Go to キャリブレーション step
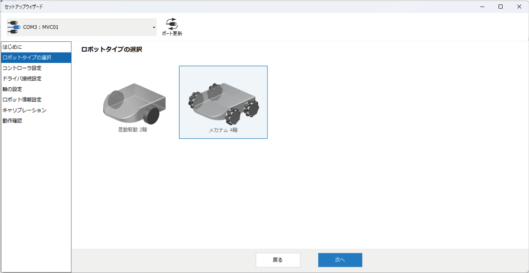 coord(24,110)
